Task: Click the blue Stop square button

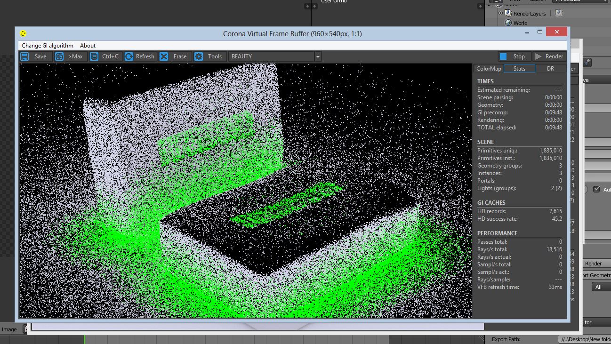Action: [x=503, y=56]
